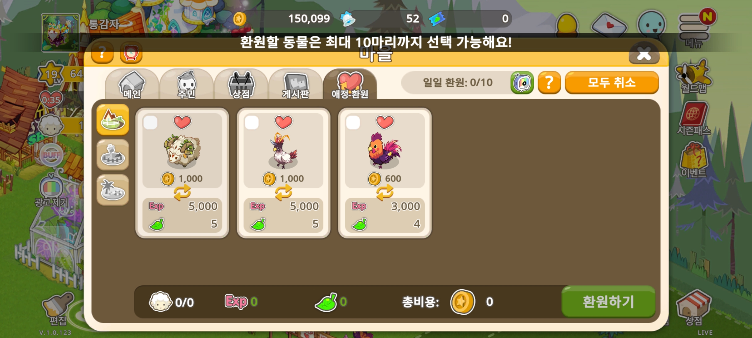Go to the 게시판 tab
Screen dimensions: 752x338
point(295,84)
